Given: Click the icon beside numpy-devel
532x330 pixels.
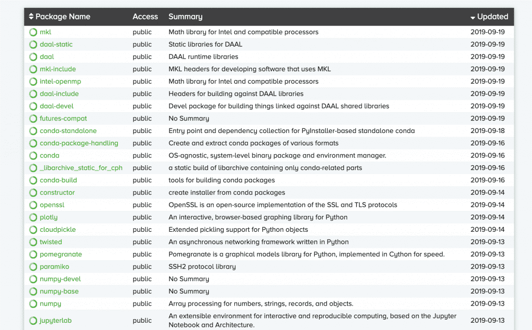Looking at the screenshot, I should point(33,279).
